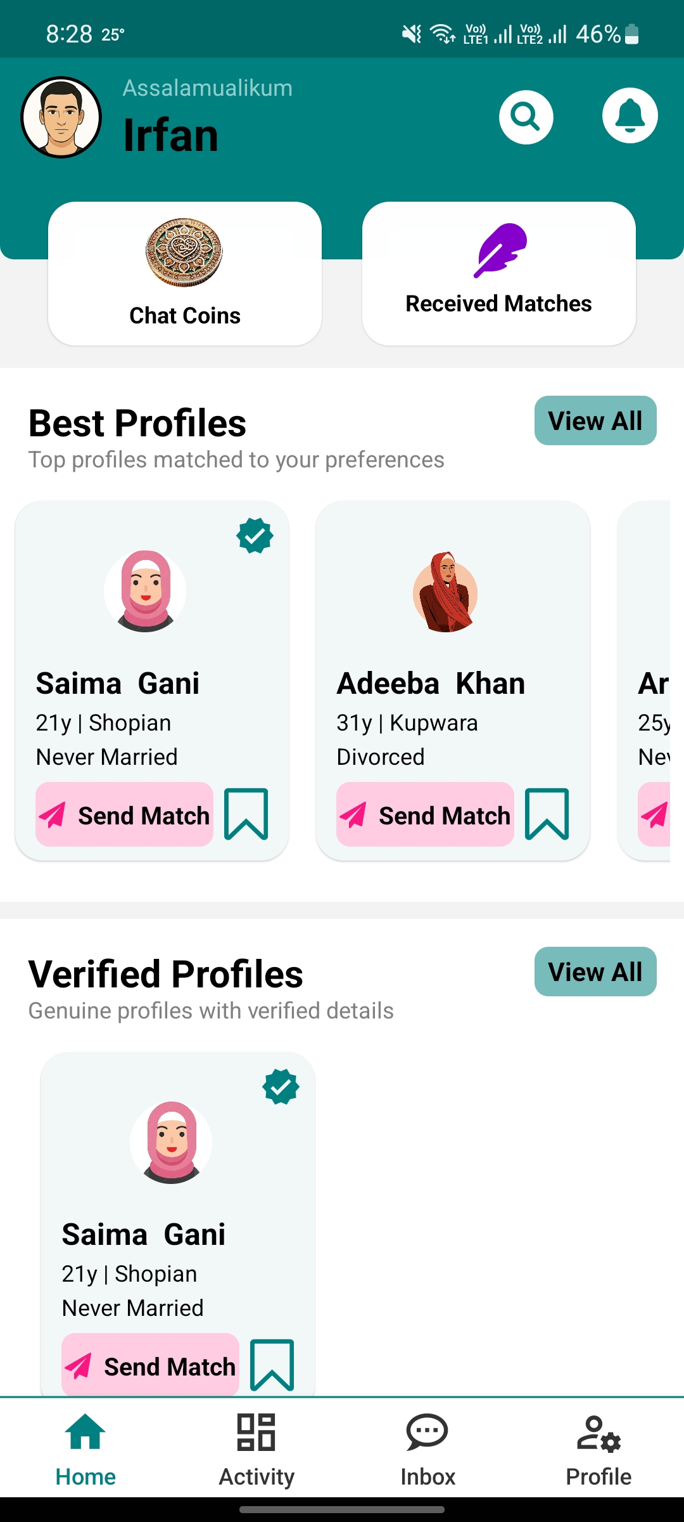Viewport: 684px width, 1522px height.
Task: Tap Saima Gani's avatar in Verified Profiles
Action: (171, 1143)
